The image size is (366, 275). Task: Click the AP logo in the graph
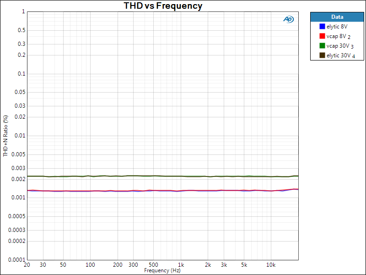point(288,19)
